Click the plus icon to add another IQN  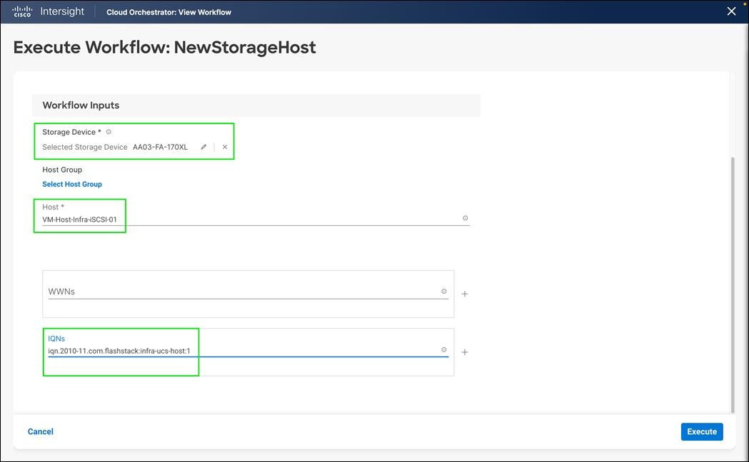coord(465,351)
